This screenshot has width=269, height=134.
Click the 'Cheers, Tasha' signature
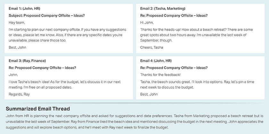click(151, 47)
